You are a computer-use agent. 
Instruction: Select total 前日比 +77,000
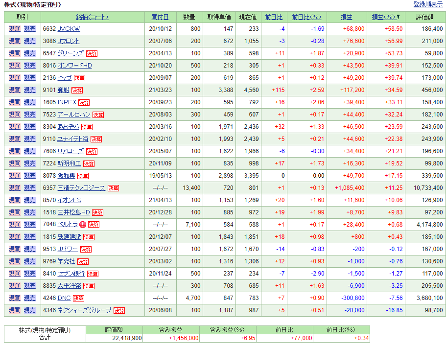301,338
